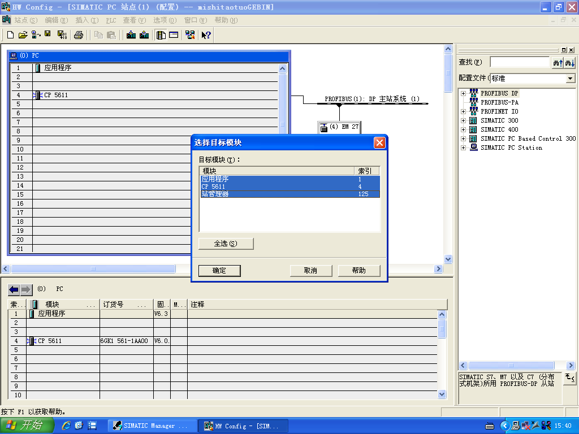This screenshot has height=434, width=579.
Task: Open the PLC menu
Action: click(111, 20)
